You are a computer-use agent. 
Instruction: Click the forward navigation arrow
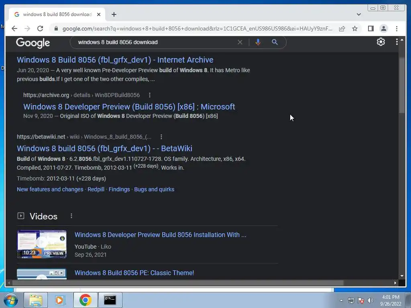[27, 28]
